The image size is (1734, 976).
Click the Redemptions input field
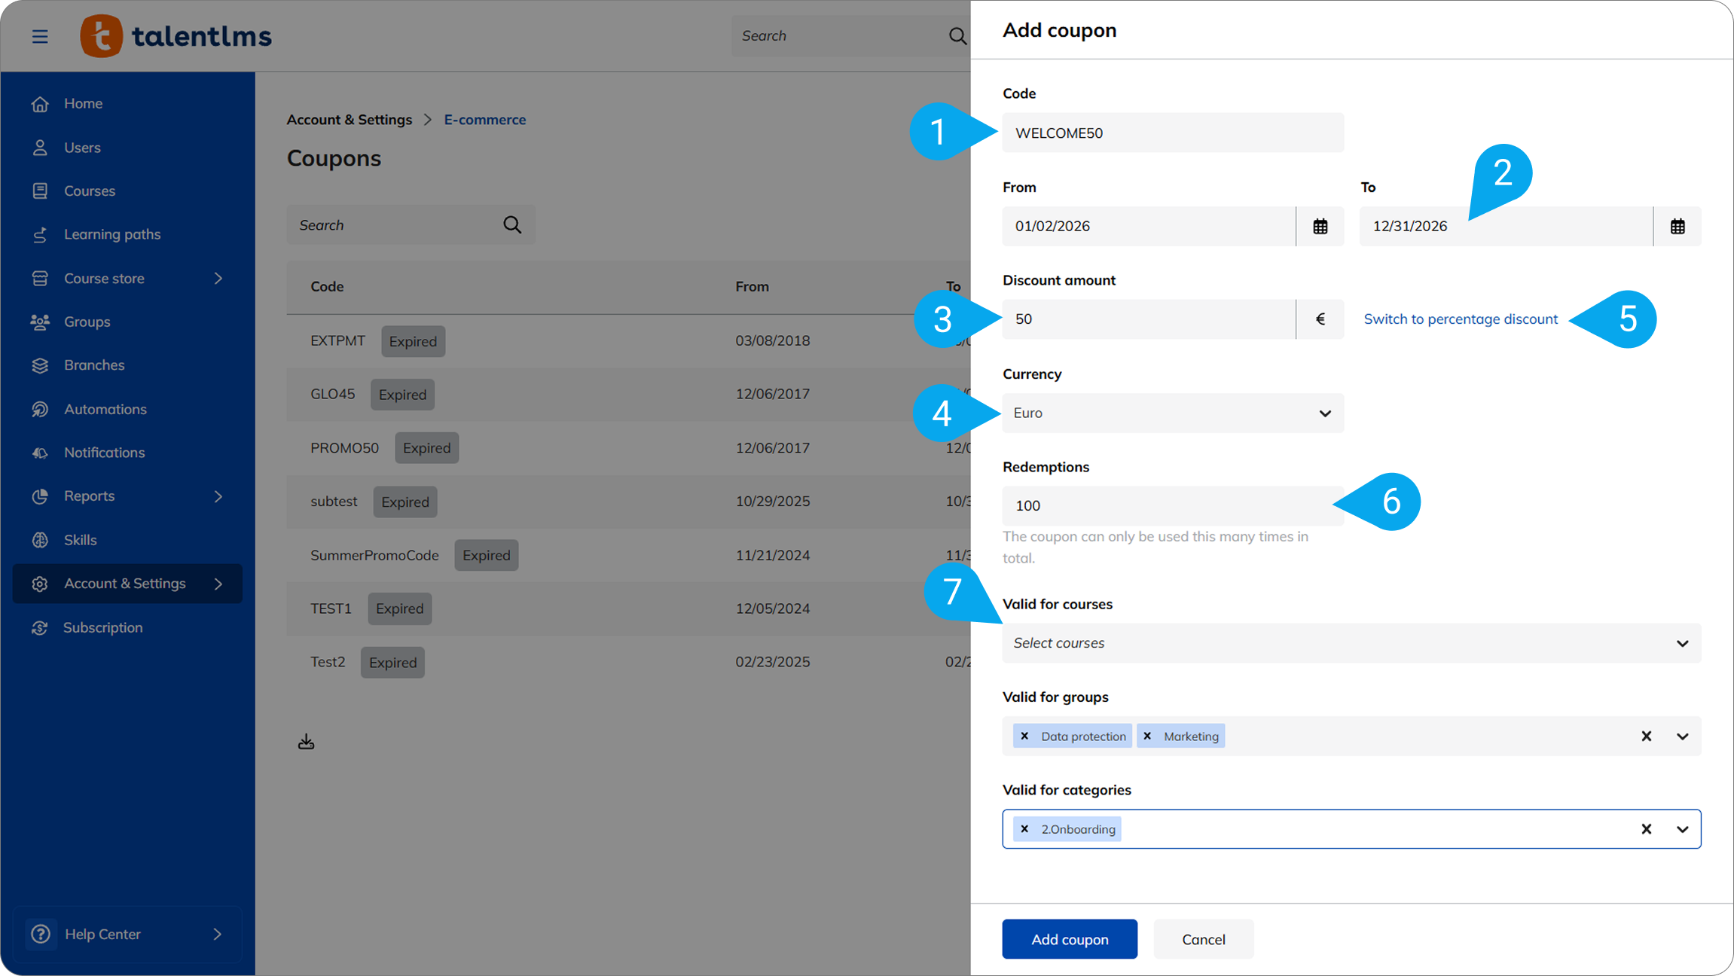1172,505
